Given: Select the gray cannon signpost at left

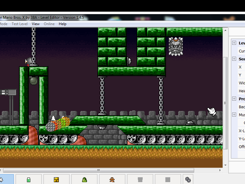Looking at the screenshot, I should coord(8,92).
